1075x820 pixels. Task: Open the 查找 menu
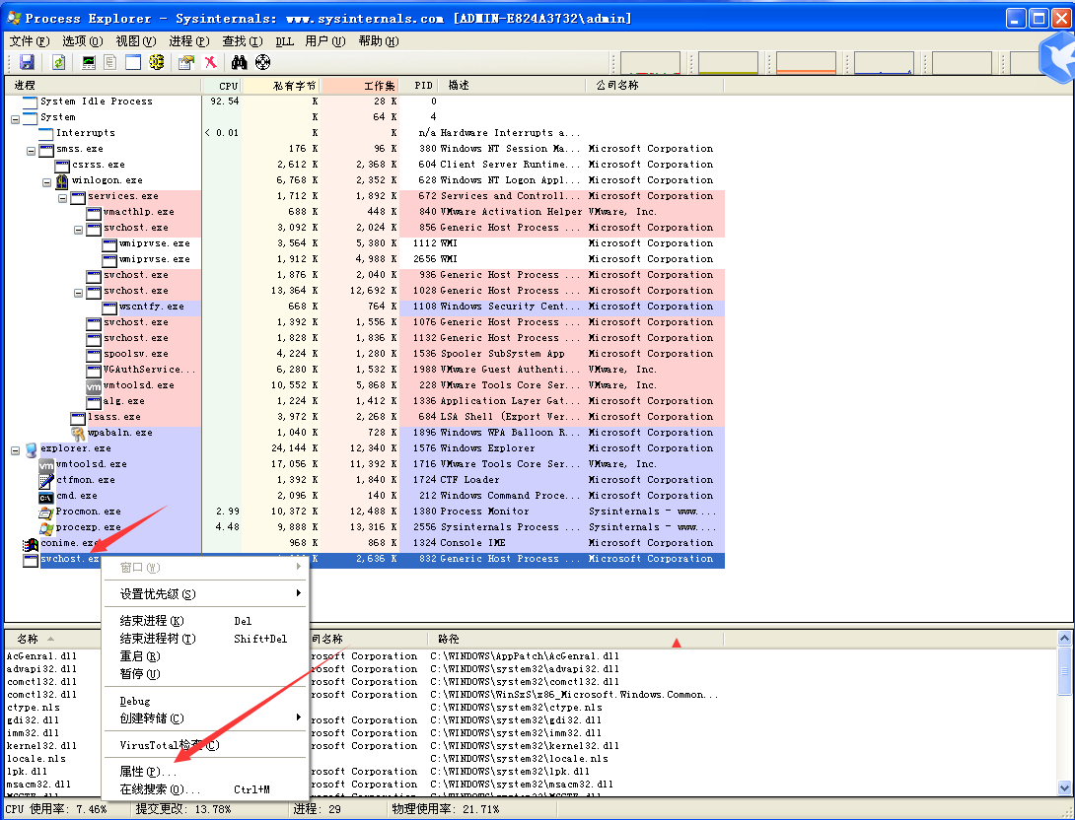point(243,41)
